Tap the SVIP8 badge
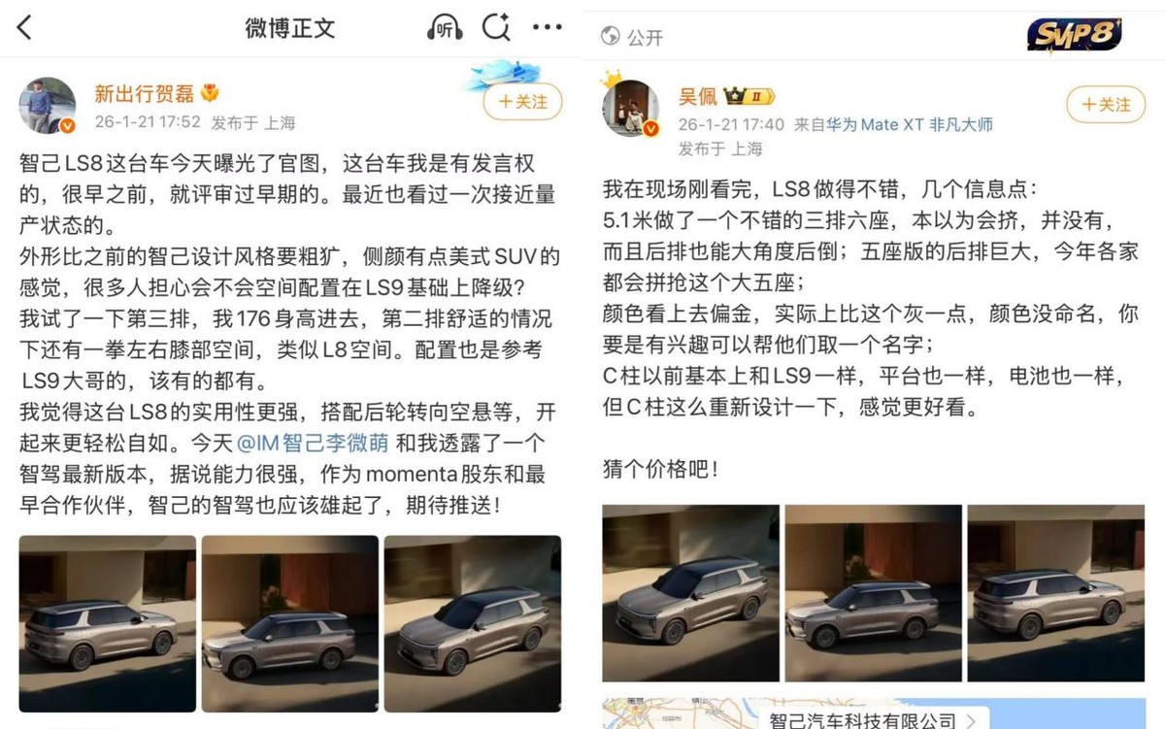This screenshot has height=729, width=1165. click(x=1074, y=35)
